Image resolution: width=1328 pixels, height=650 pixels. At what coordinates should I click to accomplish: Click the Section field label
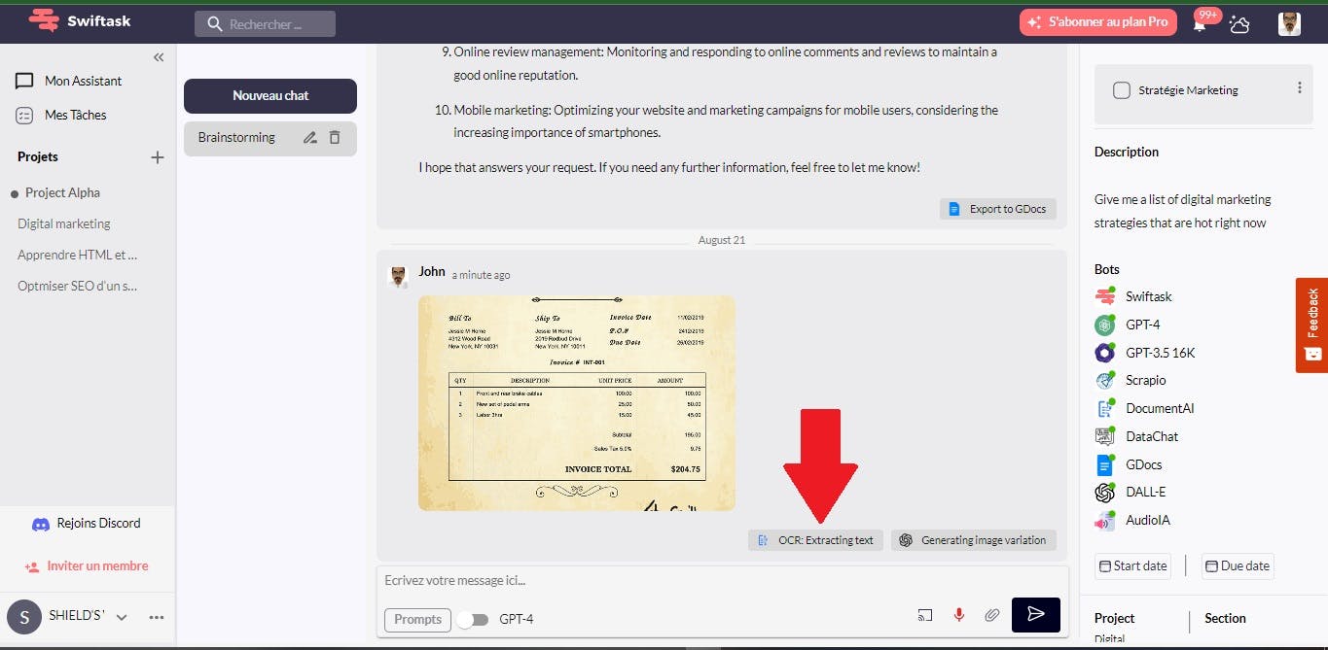pos(1225,618)
